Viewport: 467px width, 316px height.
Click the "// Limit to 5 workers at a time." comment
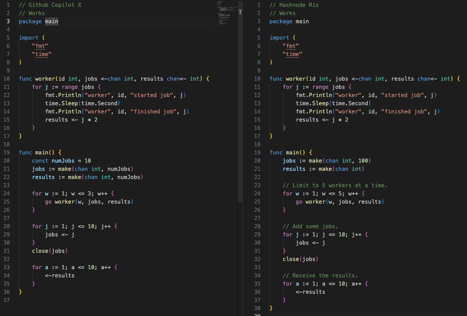[x=335, y=185]
